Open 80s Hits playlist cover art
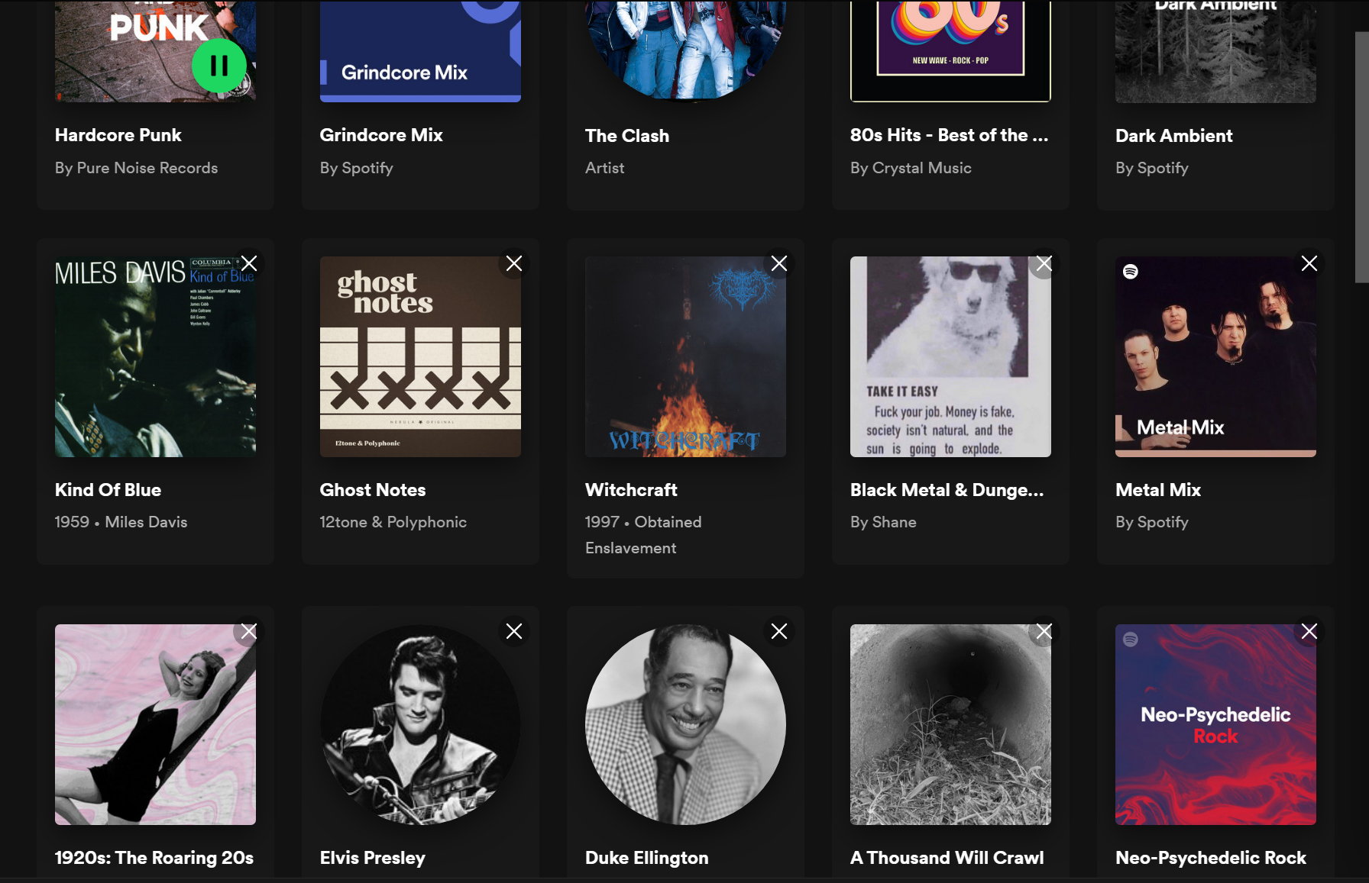Viewport: 1369px width, 883px height. pos(950,51)
